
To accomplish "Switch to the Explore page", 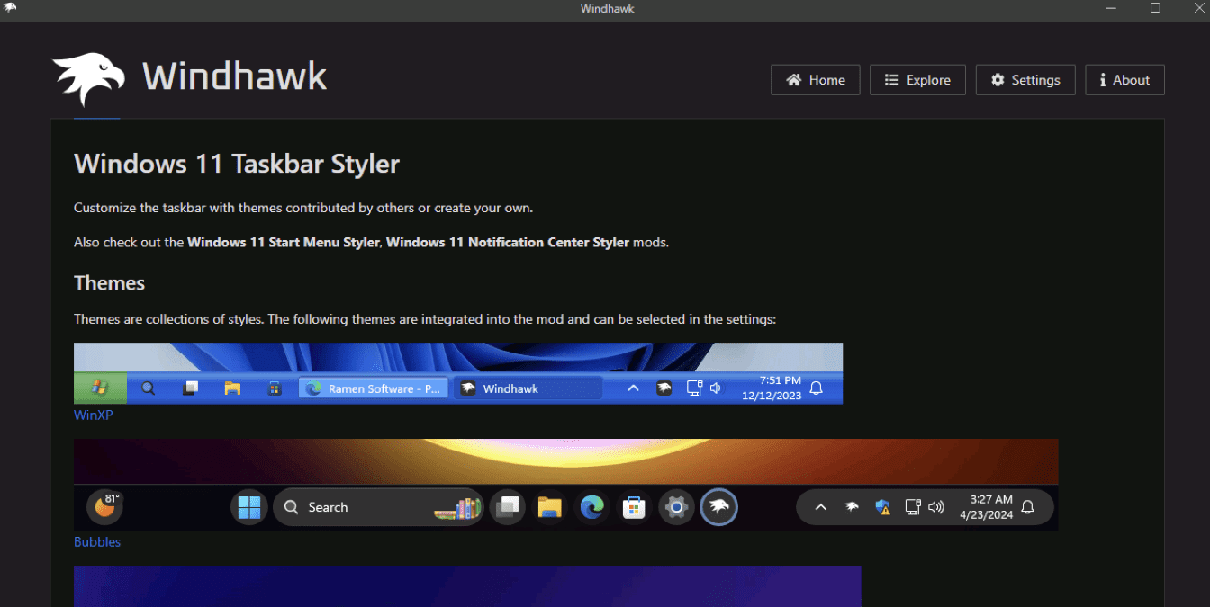I will 917,79.
